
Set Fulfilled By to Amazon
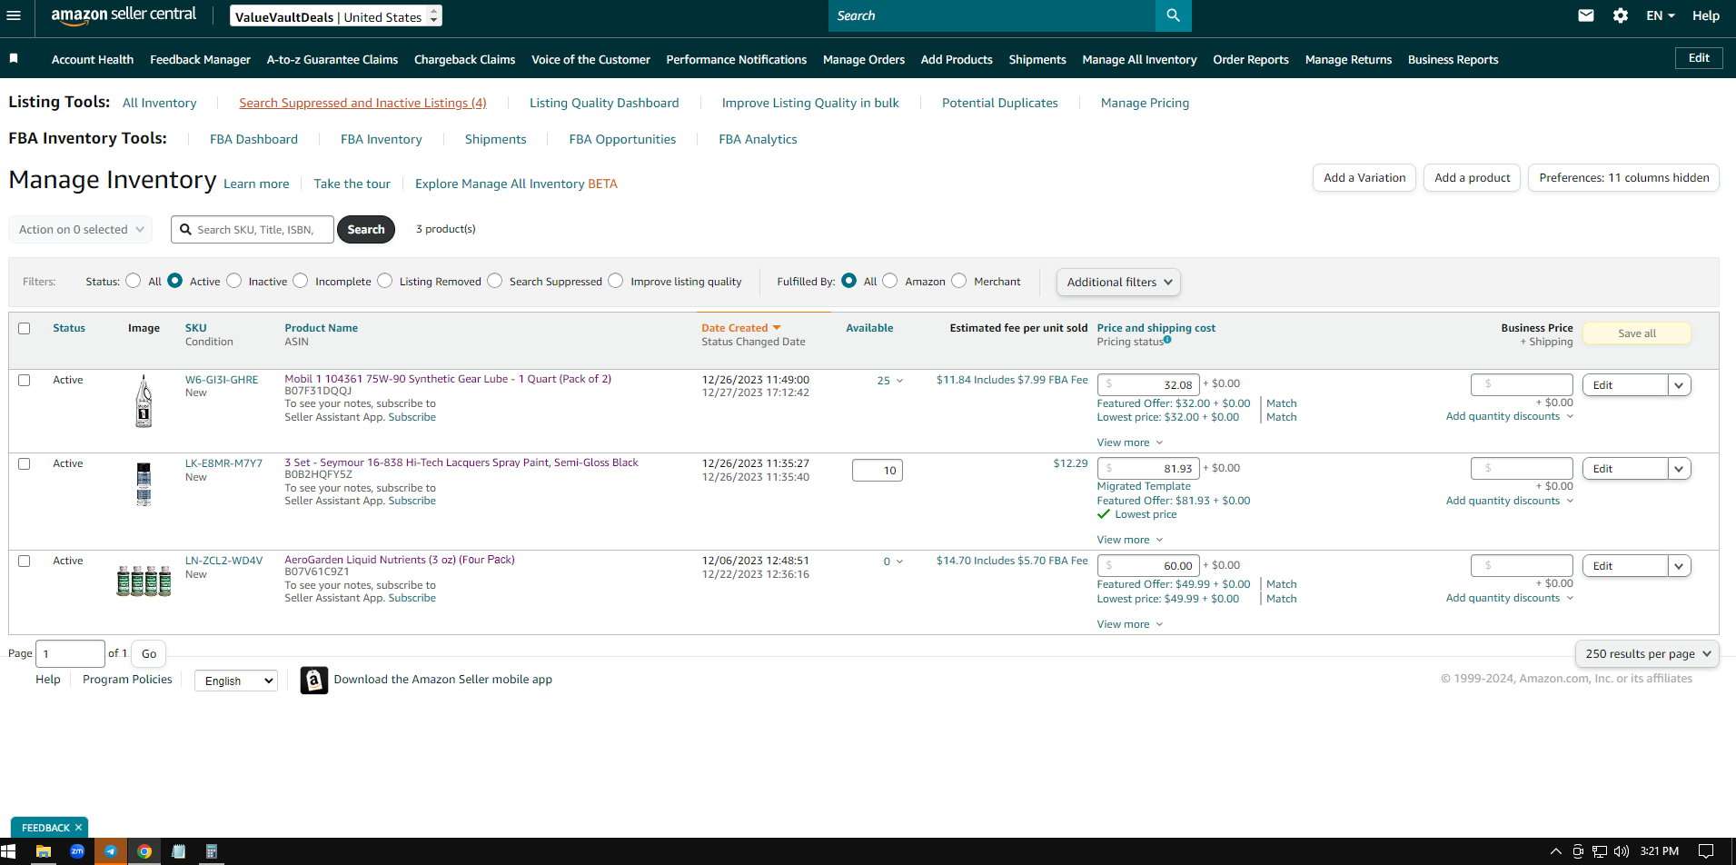(890, 281)
